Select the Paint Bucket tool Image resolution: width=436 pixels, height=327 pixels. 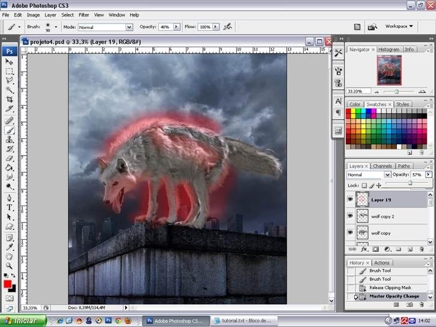(x=9, y=168)
